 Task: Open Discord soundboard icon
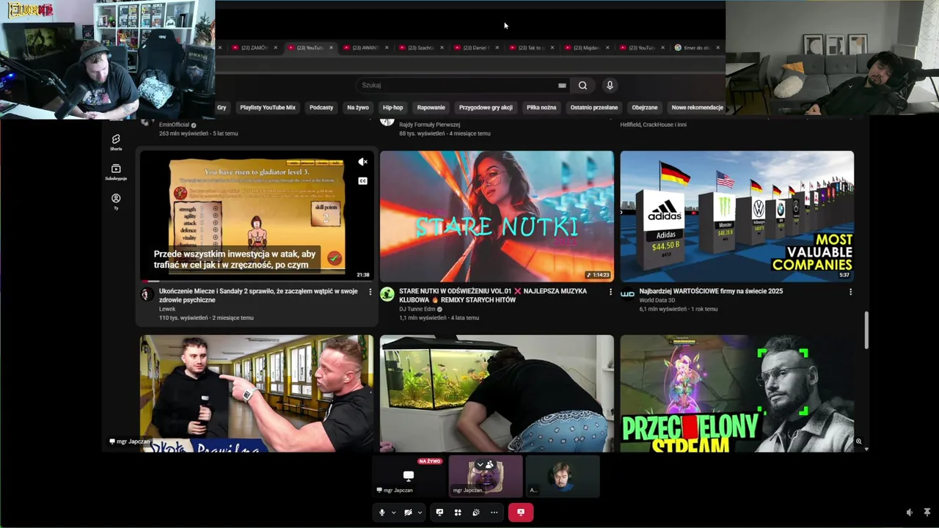click(476, 513)
